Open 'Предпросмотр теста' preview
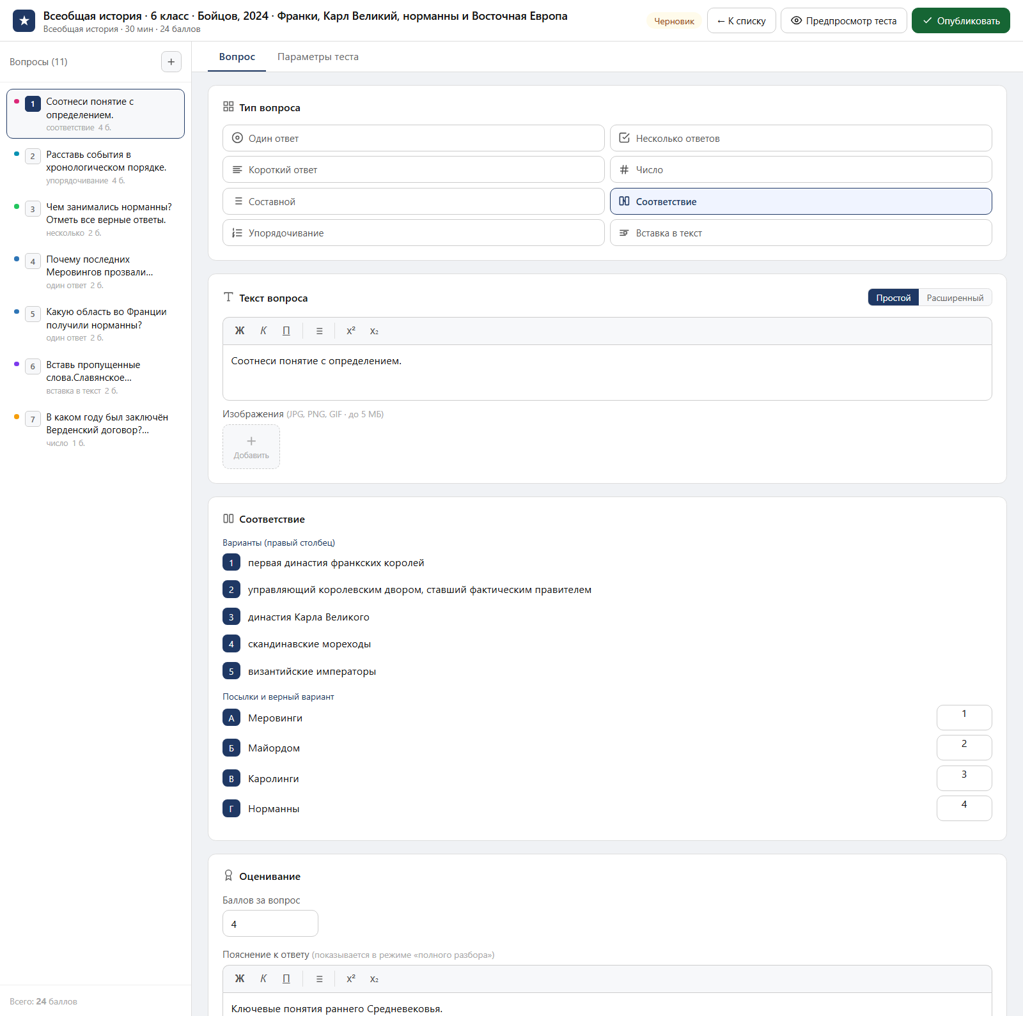 coord(844,21)
